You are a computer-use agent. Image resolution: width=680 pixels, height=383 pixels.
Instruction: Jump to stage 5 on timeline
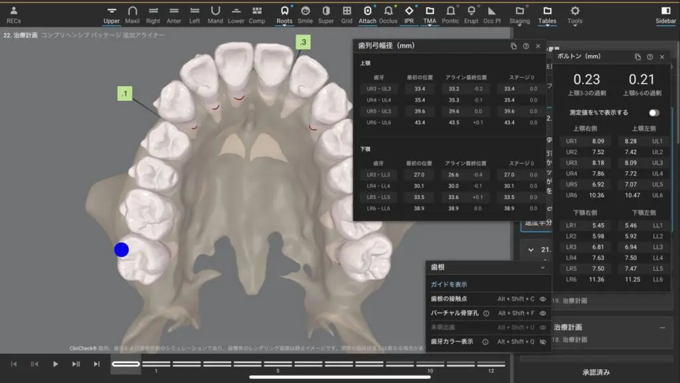(x=278, y=364)
